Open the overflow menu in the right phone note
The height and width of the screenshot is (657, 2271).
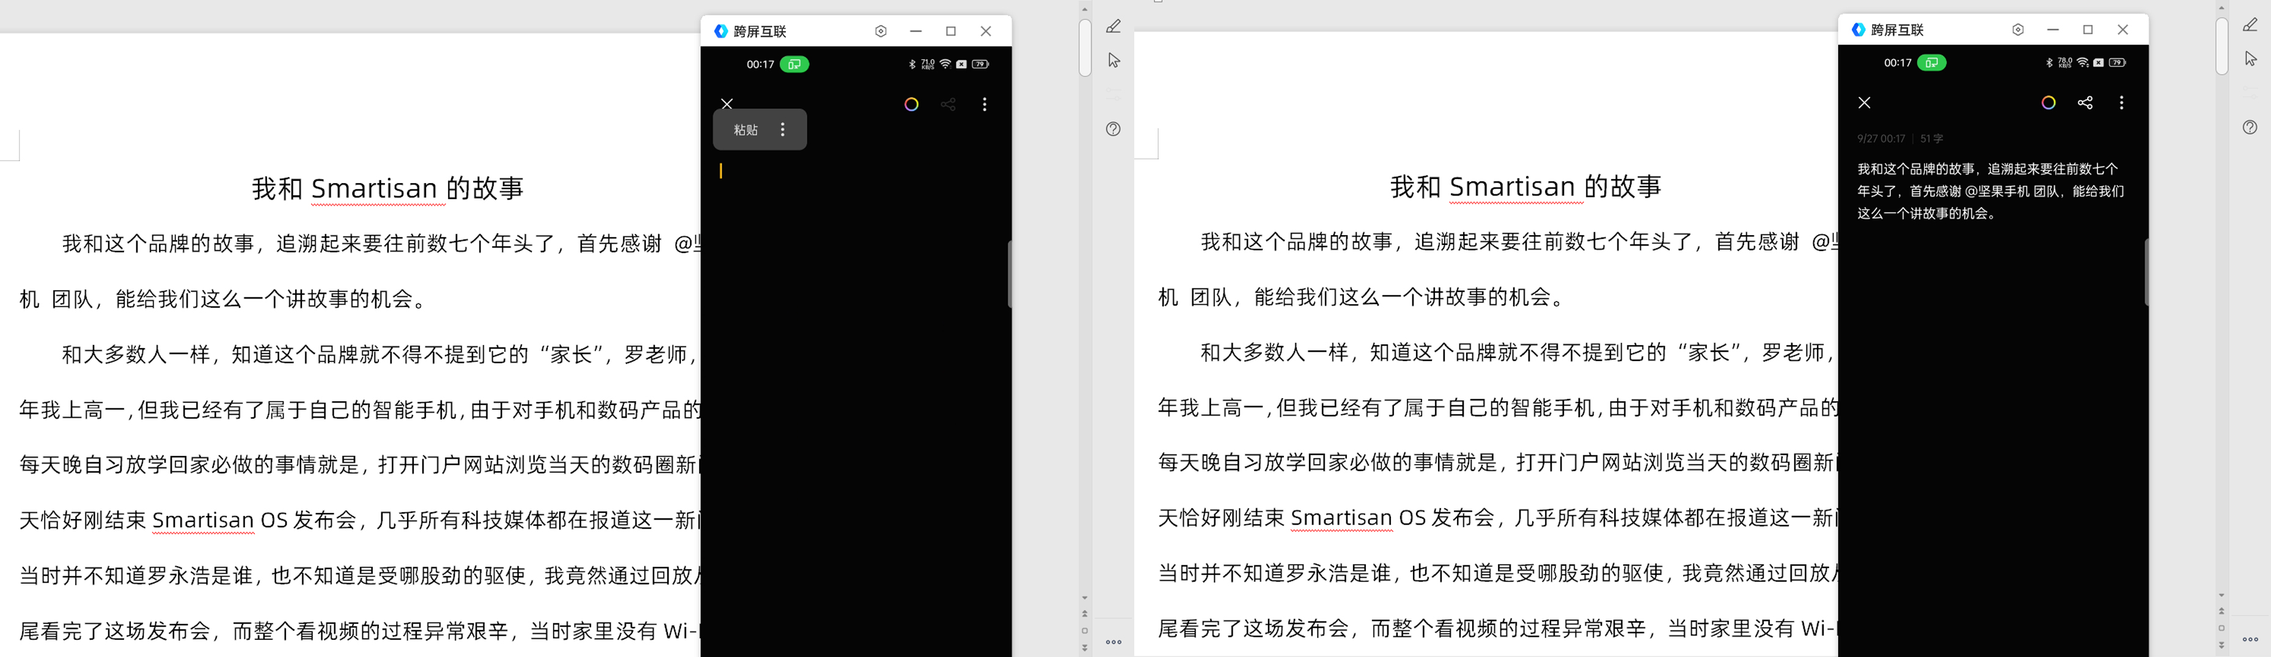point(2122,102)
